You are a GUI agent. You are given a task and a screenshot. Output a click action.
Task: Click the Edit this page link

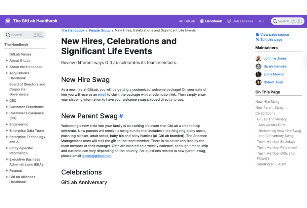[271, 40]
